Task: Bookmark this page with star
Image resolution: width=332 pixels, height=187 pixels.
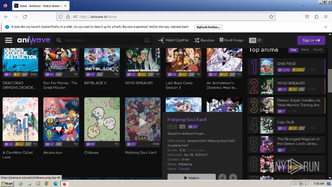Action: 271,17
